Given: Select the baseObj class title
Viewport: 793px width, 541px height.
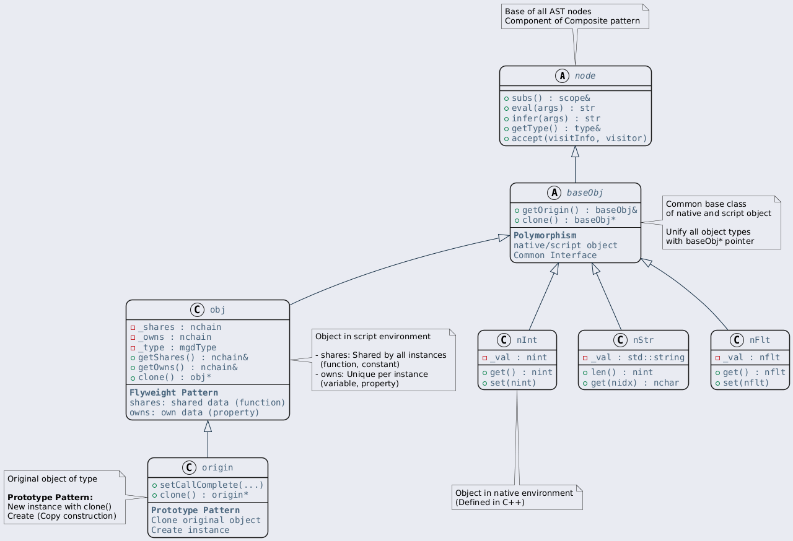Looking at the screenshot, I should (x=586, y=193).
